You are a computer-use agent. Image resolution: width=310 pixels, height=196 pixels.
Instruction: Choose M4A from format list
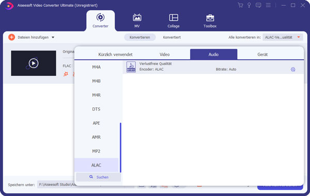coord(96,67)
